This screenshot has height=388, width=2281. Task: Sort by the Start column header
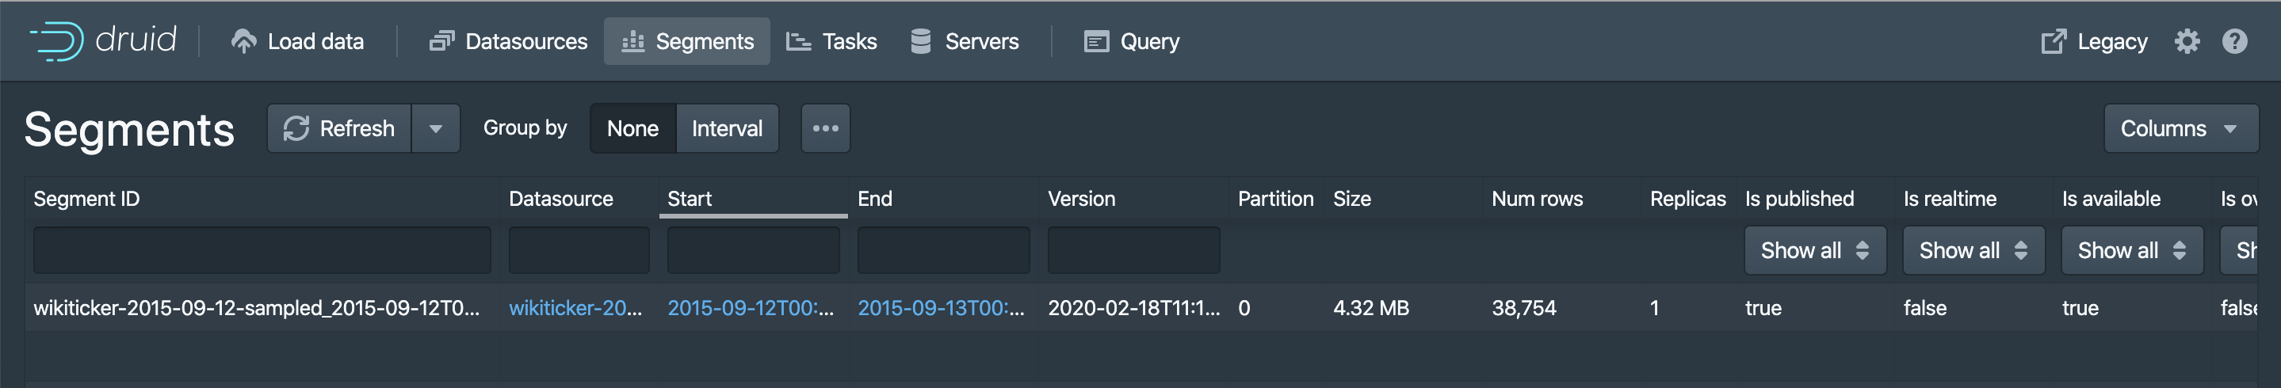690,199
